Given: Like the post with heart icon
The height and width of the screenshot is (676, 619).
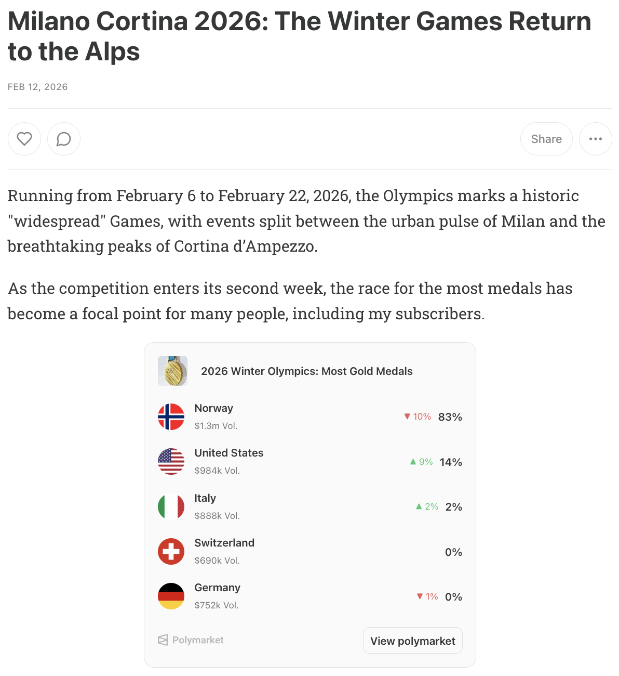Looking at the screenshot, I should [24, 139].
